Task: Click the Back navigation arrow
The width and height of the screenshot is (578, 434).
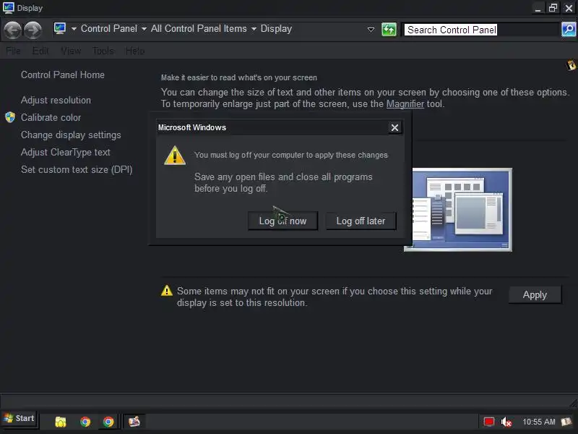Action: tap(12, 30)
